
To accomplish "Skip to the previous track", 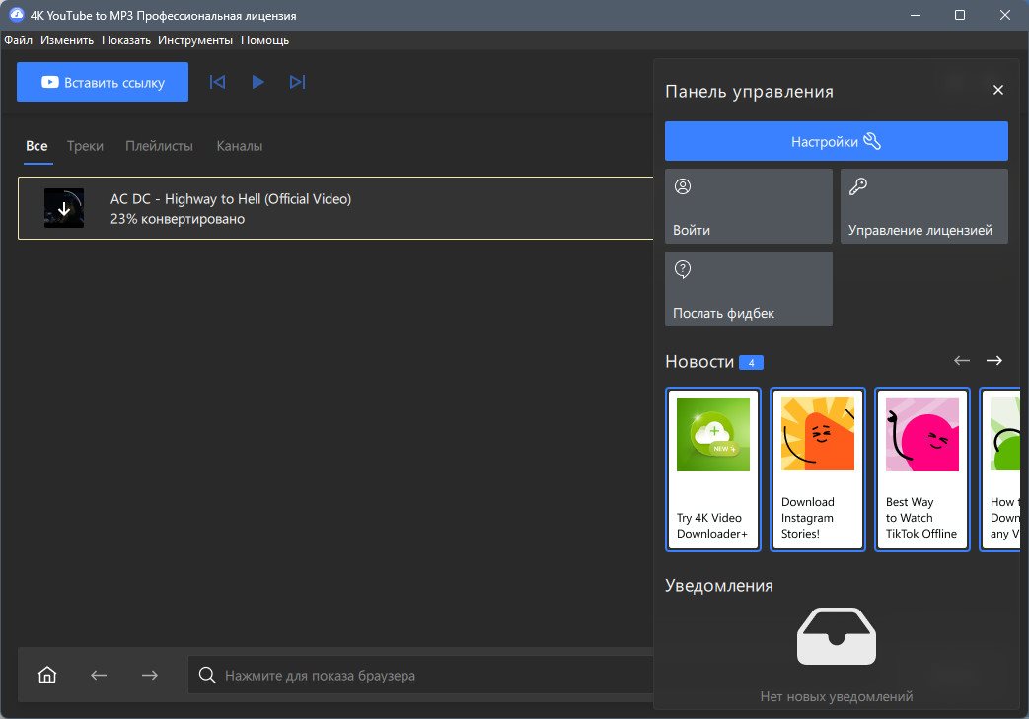I will (217, 82).
